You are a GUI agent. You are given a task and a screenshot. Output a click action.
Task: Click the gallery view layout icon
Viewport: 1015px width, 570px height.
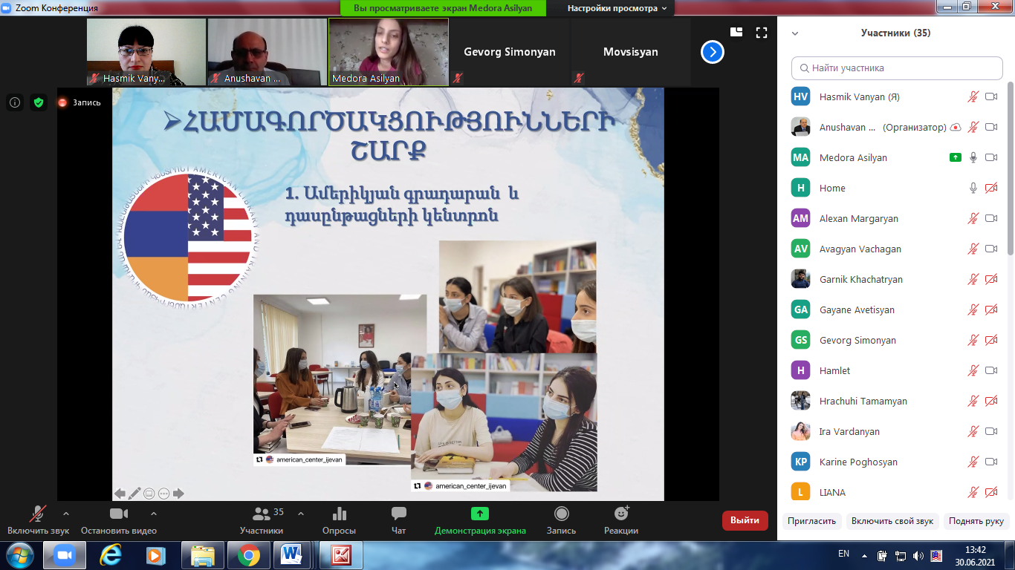tap(736, 32)
